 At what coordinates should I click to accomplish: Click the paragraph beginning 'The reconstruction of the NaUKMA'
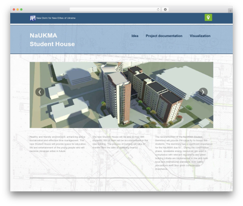(184, 153)
